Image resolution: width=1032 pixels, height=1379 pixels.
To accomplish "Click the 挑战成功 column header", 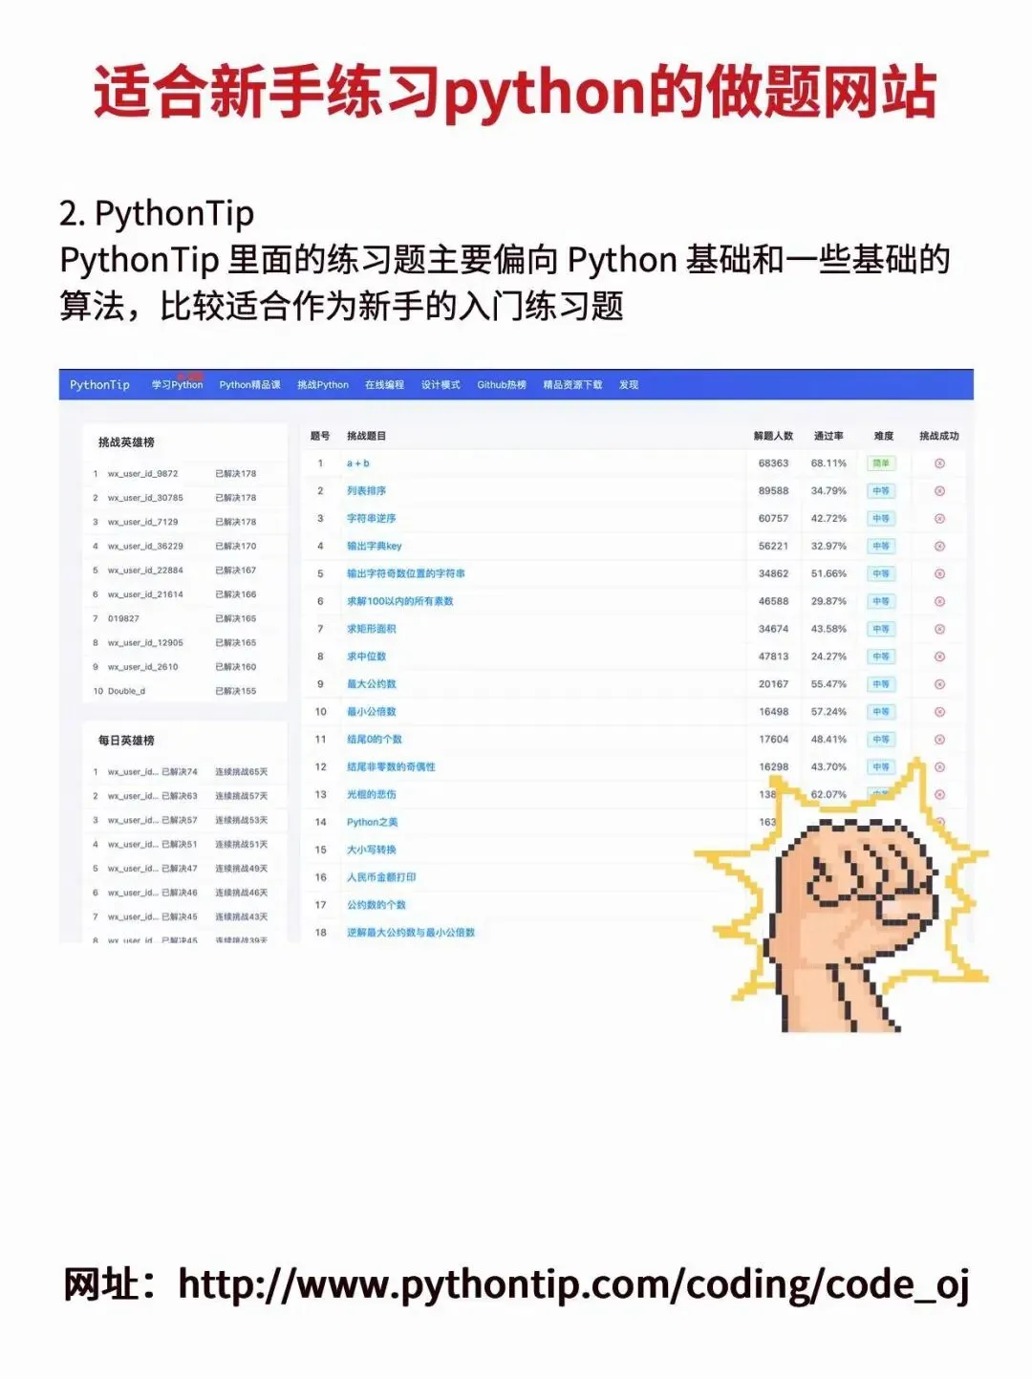I will click(x=939, y=437).
